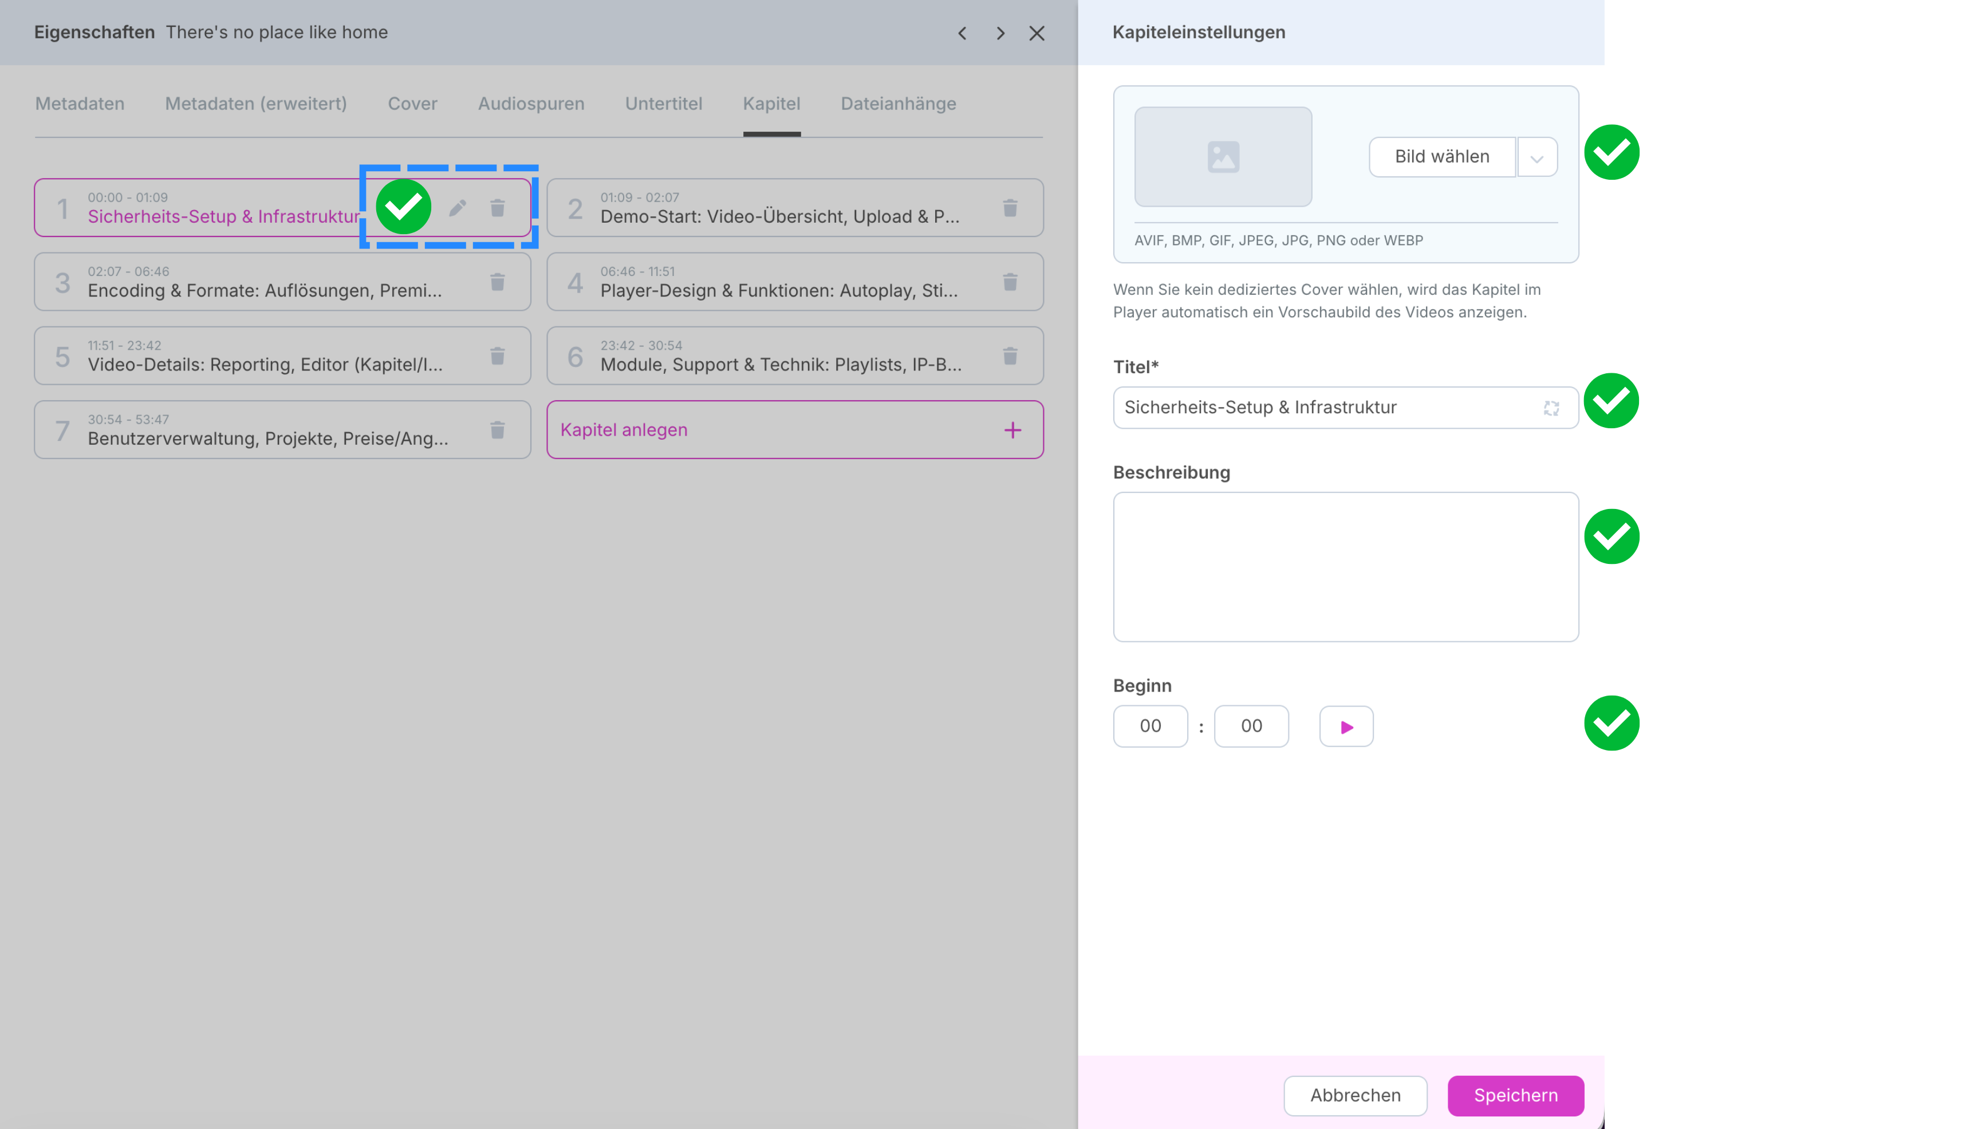Delete chapter 2 Demo-Start via trash icon
The height and width of the screenshot is (1129, 1970).
click(x=1009, y=208)
